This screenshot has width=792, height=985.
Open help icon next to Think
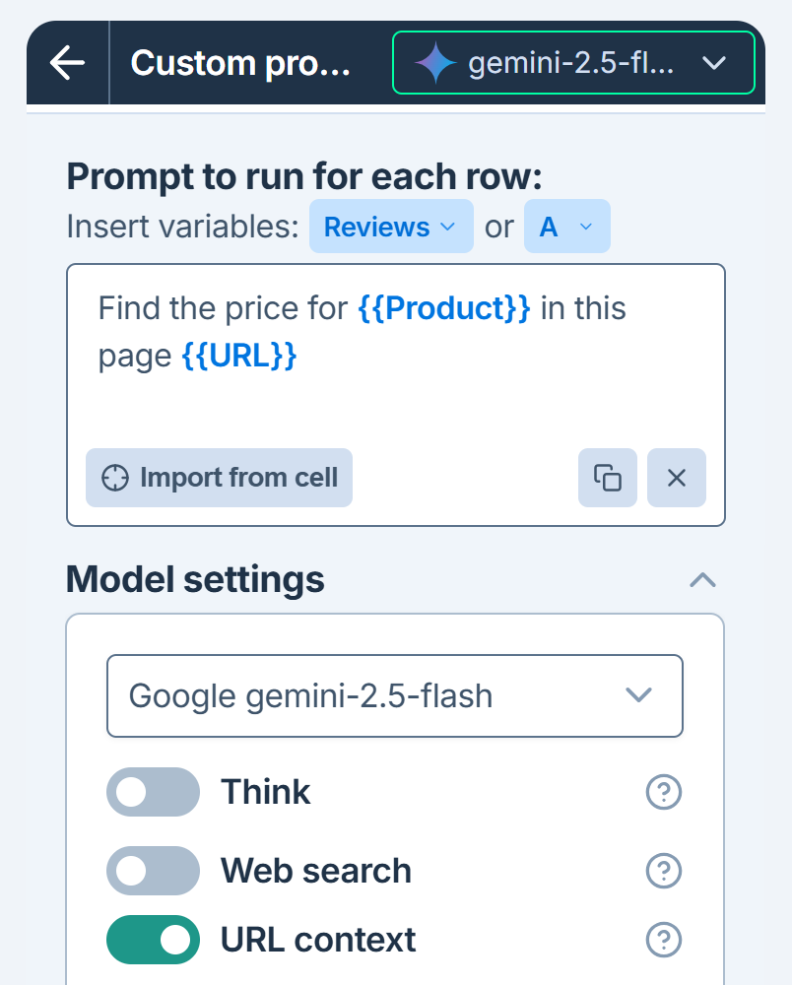pyautogui.click(x=664, y=791)
